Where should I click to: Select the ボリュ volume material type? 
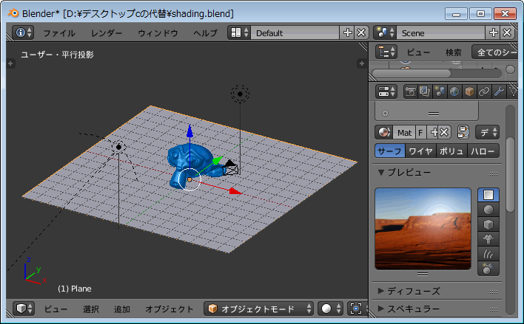point(451,151)
